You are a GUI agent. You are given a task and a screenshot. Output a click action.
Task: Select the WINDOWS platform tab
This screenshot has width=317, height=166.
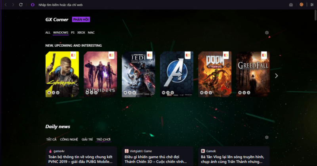[61, 32]
